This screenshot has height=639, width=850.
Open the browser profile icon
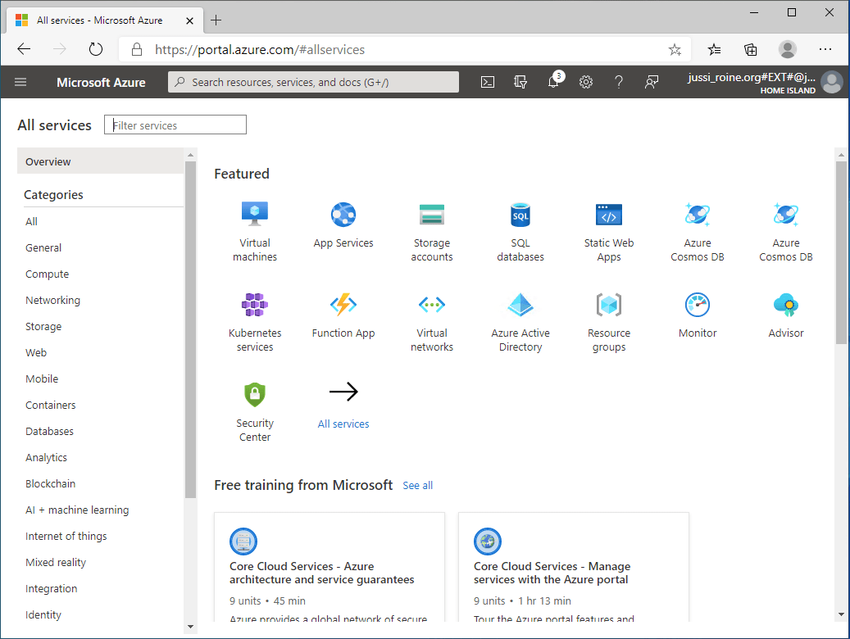tap(788, 49)
